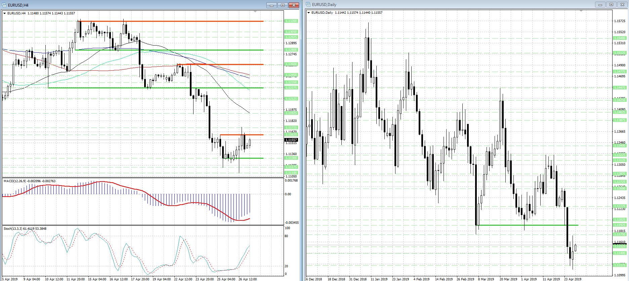Viewport: 629px width, 281px height.
Task: Click the 1.15725 price on Daily axis
Action: [x=620, y=21]
